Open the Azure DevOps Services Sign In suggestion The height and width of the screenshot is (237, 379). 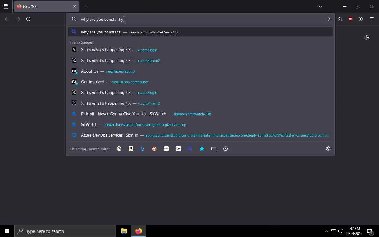pyautogui.click(x=200, y=135)
